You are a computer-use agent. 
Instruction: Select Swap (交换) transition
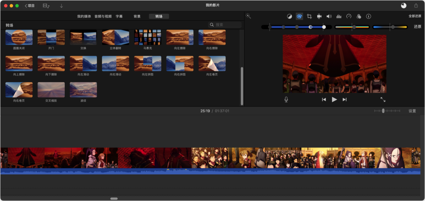click(x=83, y=37)
